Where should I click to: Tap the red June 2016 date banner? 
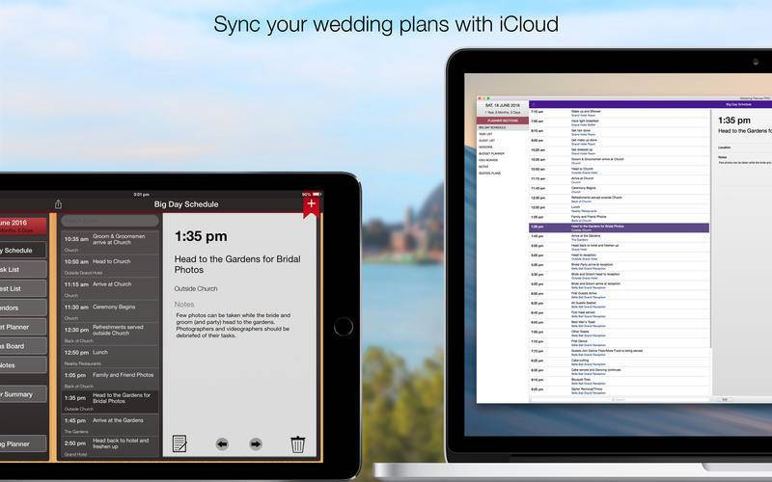tap(23, 226)
